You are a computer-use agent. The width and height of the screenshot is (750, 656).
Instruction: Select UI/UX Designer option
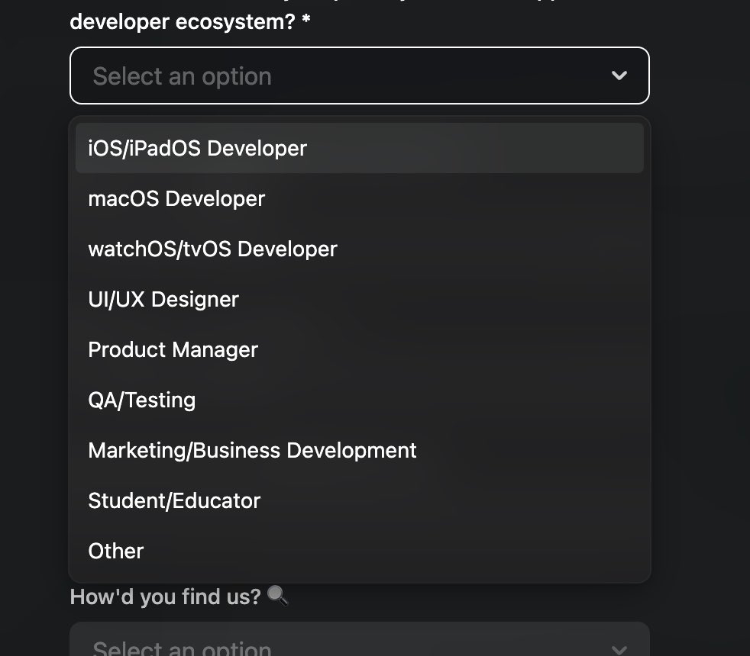point(359,300)
